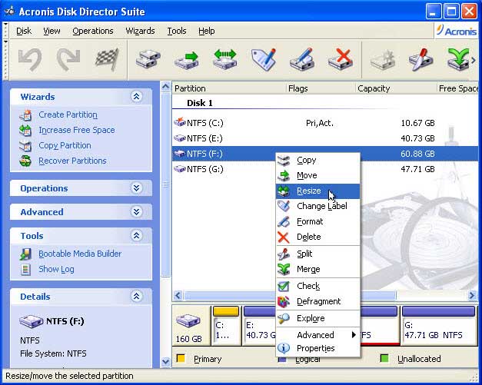
Task: Click the Defragment colorful icon in menu
Action: point(284,302)
